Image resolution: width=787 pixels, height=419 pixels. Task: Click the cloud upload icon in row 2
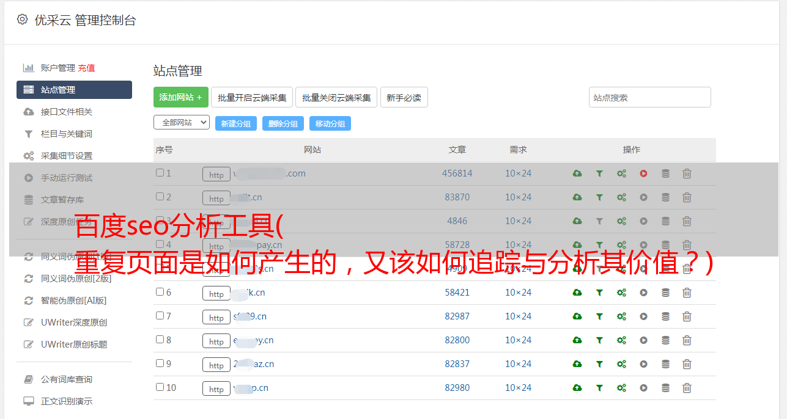(x=577, y=197)
